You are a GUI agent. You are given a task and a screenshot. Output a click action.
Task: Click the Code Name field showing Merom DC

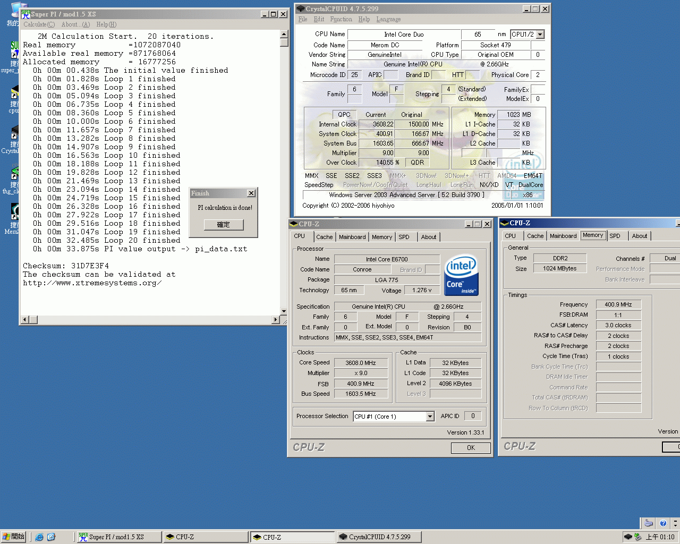[385, 45]
